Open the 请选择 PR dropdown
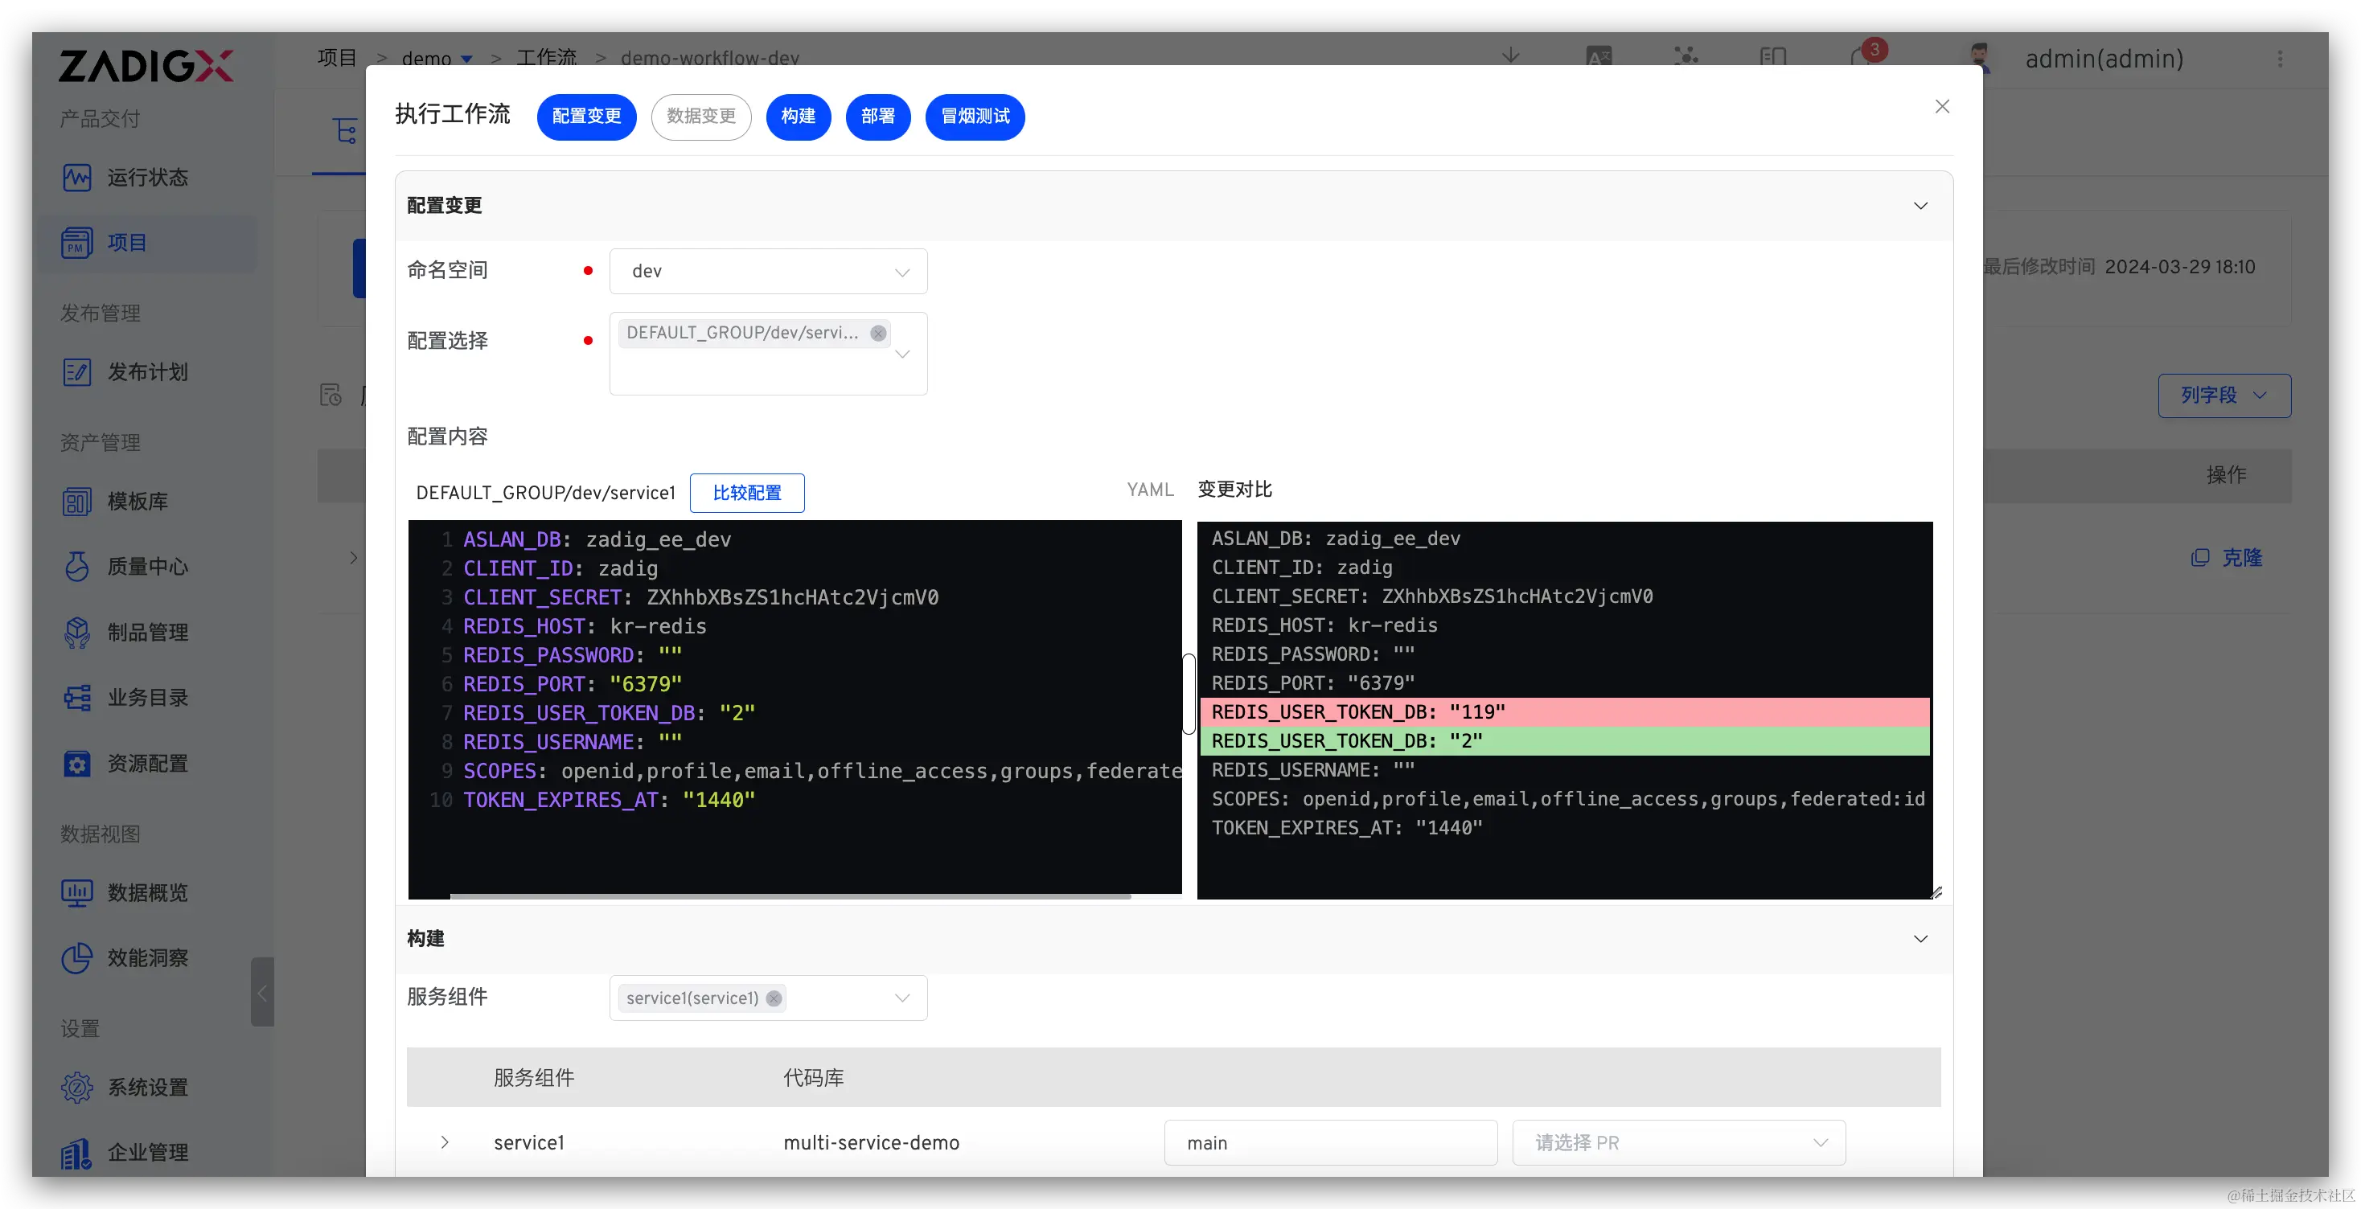The height and width of the screenshot is (1209, 2361). tap(1678, 1142)
